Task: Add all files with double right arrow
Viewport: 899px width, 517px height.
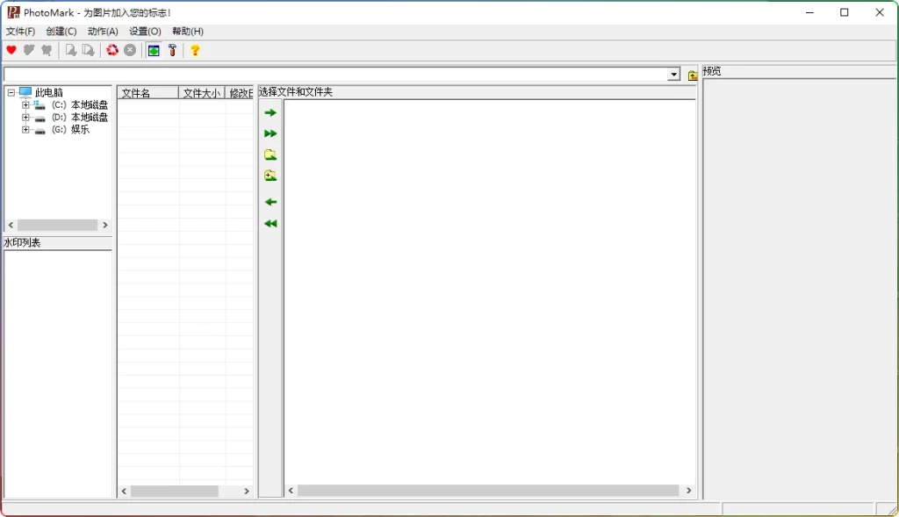Action: (x=270, y=134)
